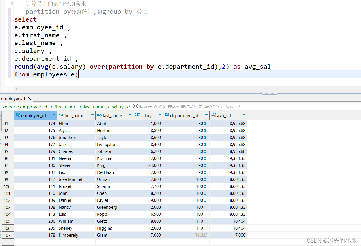Screen dimensions: 361x246
Task: Select row number 100 header
Action: (8, 186)
